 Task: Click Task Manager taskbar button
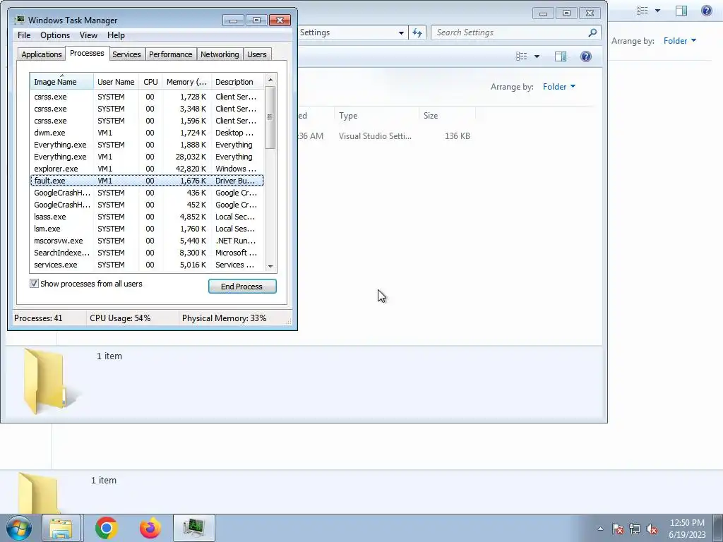click(x=194, y=528)
